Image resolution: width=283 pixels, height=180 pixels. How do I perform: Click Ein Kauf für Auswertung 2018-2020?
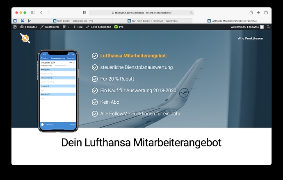138,90
